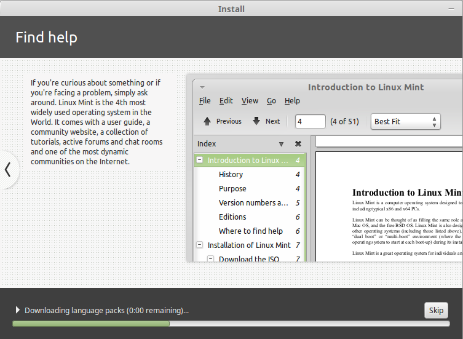The height and width of the screenshot is (339, 463).
Task: Click the (4 of 51) page count
Action: click(344, 121)
